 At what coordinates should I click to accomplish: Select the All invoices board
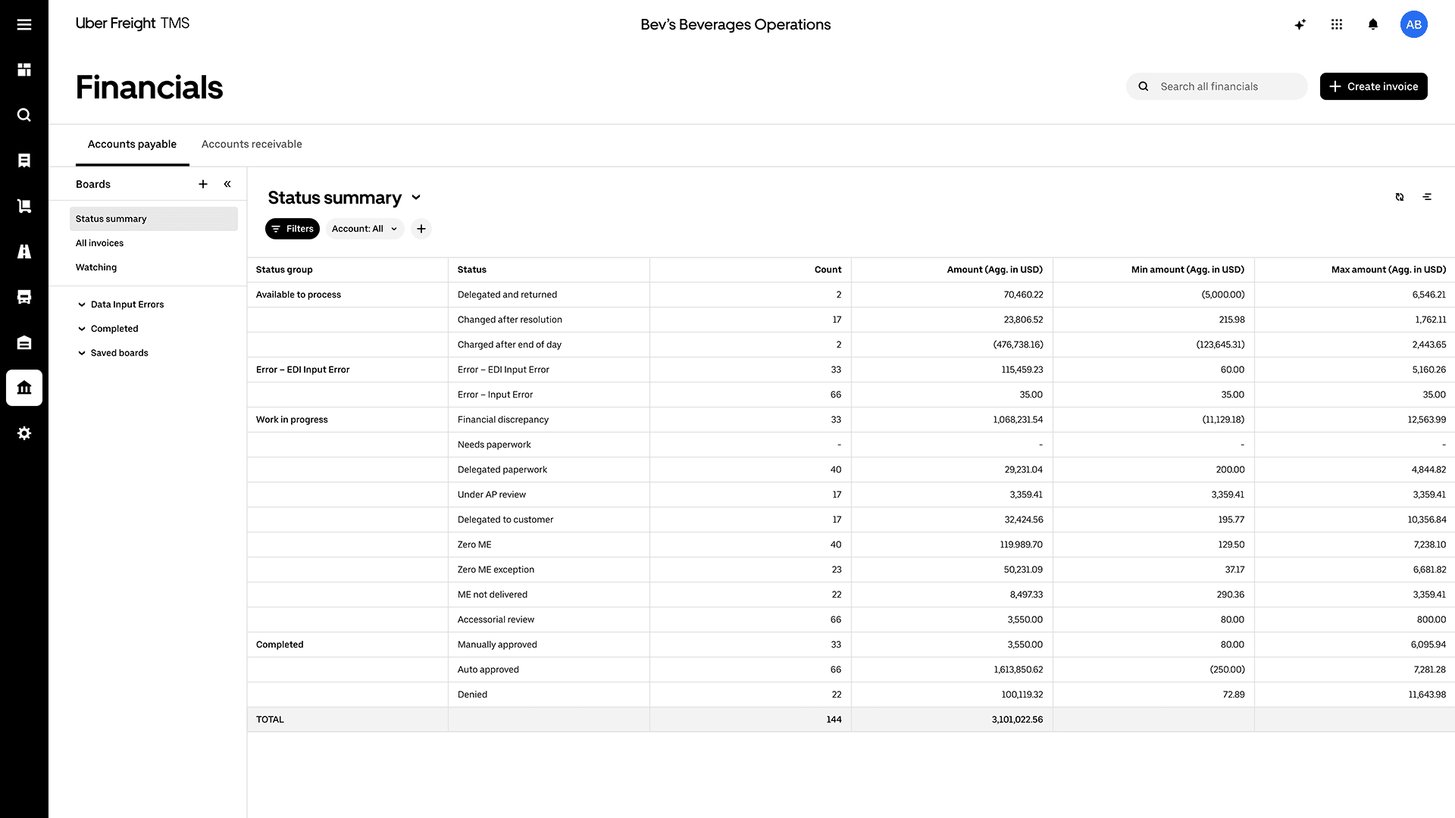coord(99,242)
